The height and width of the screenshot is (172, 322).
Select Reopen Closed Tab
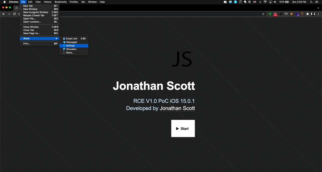coord(39,15)
